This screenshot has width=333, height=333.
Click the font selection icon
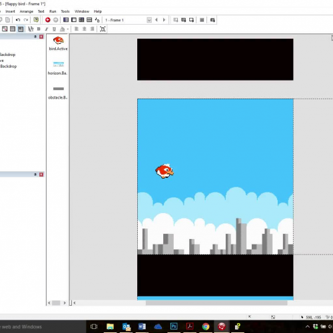pyautogui.click(x=31, y=29)
